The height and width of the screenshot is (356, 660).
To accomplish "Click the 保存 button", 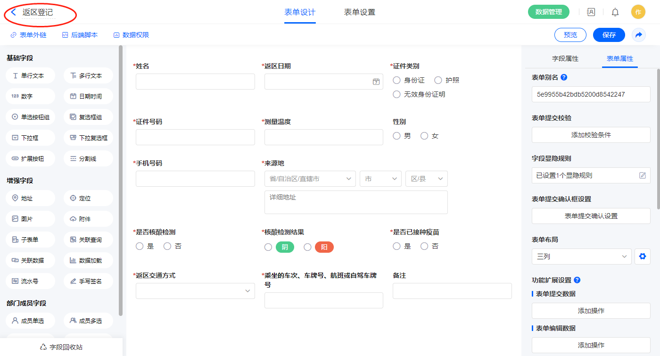I will [609, 35].
